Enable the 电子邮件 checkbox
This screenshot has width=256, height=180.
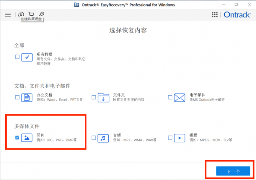point(170,97)
